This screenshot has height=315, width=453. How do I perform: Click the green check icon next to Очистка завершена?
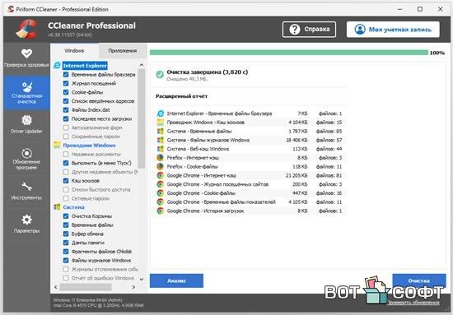point(160,74)
